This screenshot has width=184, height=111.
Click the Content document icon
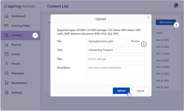click(7, 35)
